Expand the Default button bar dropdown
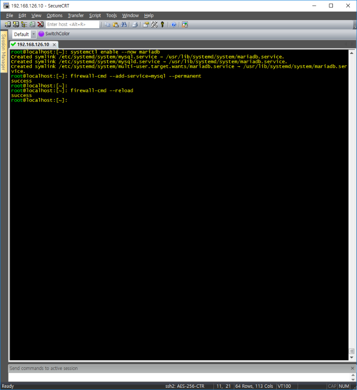 (x=33, y=34)
